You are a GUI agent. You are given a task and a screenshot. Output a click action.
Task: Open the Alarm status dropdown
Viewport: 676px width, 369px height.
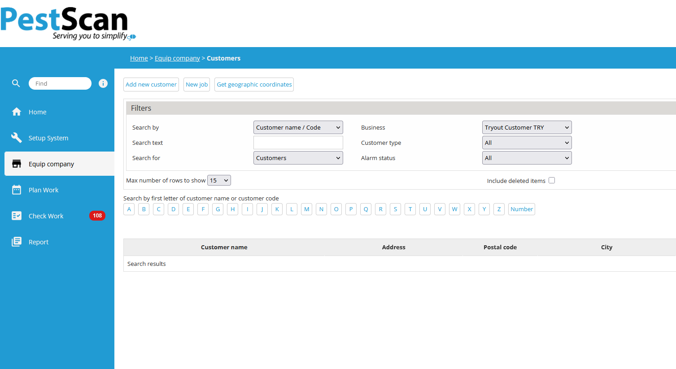click(527, 158)
